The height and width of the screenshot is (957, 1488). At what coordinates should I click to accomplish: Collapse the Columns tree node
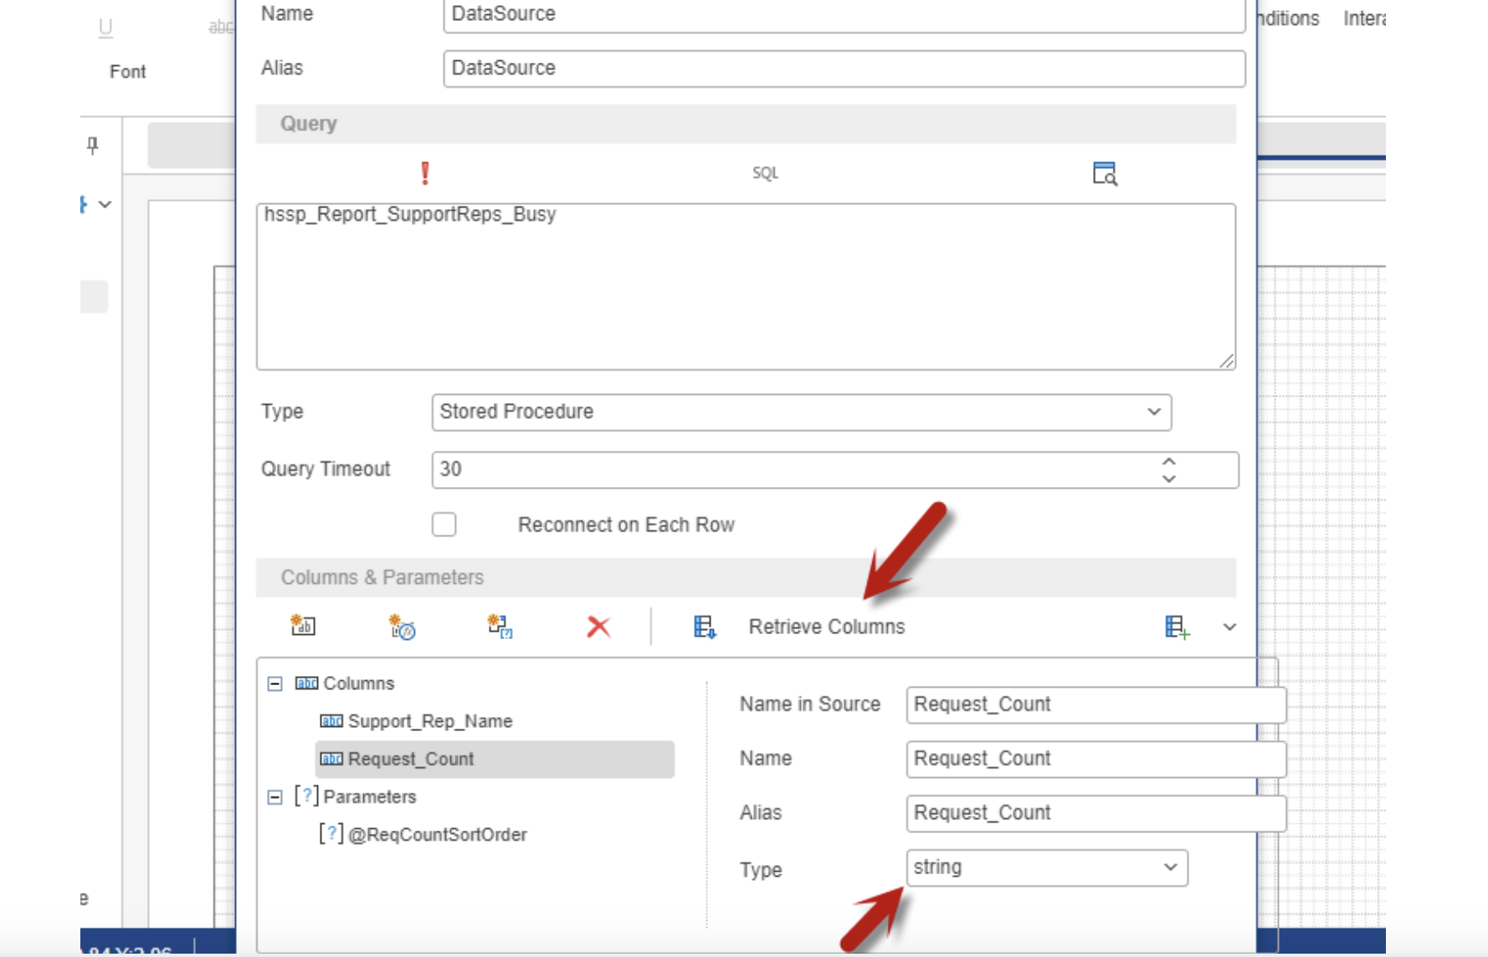[x=275, y=683]
